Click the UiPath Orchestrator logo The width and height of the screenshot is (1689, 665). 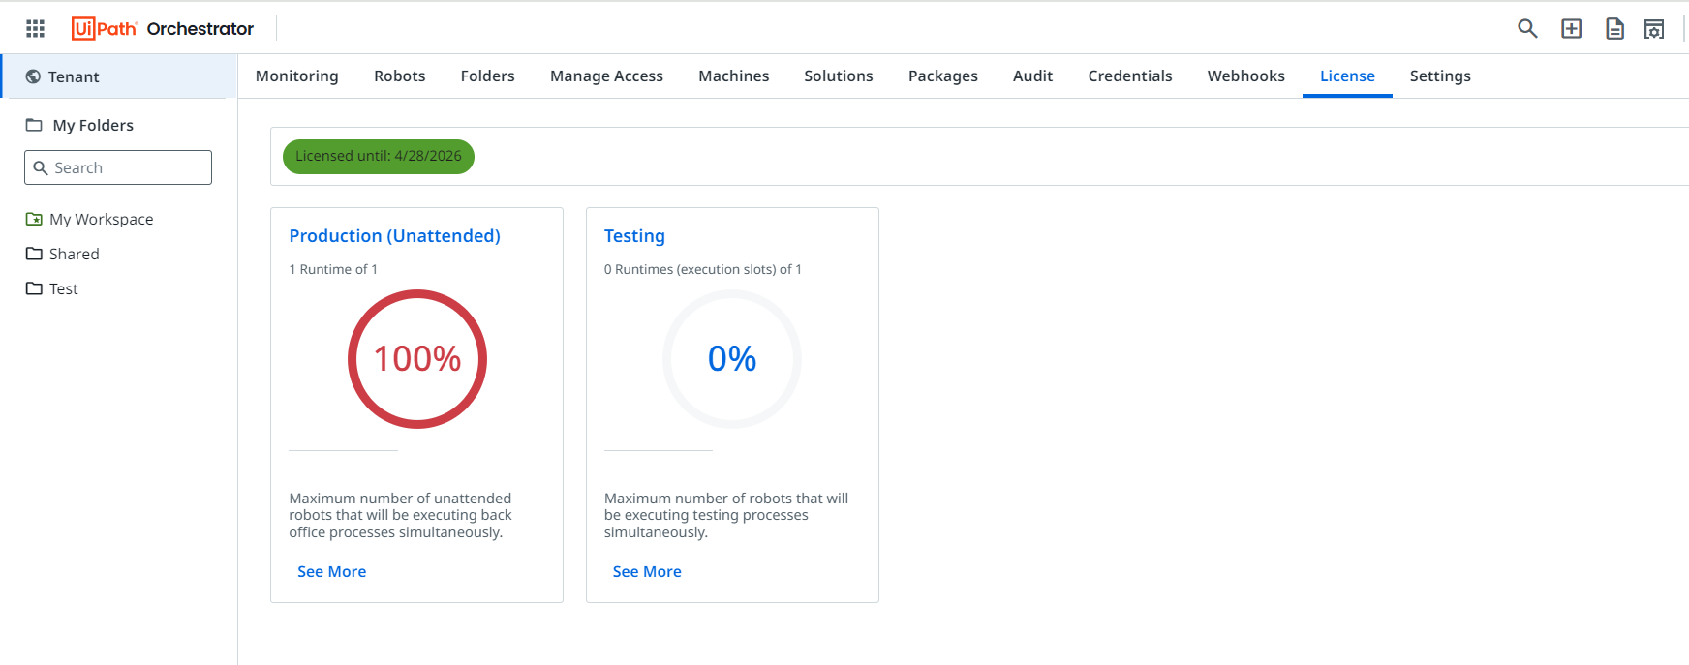pyautogui.click(x=163, y=29)
